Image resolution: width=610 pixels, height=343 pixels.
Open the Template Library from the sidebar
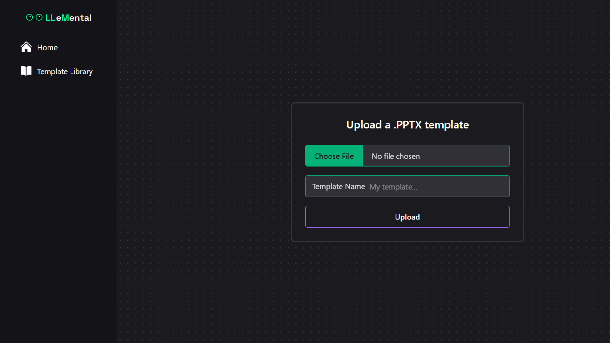(65, 71)
